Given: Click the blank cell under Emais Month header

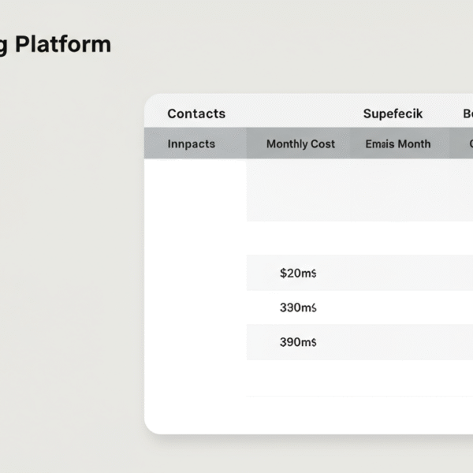Looking at the screenshot, I should pos(398,190).
